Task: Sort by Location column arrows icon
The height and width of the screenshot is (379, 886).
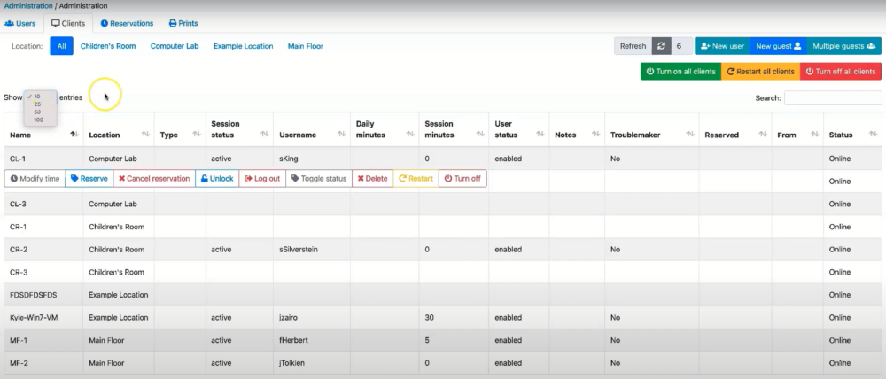Action: [x=145, y=135]
